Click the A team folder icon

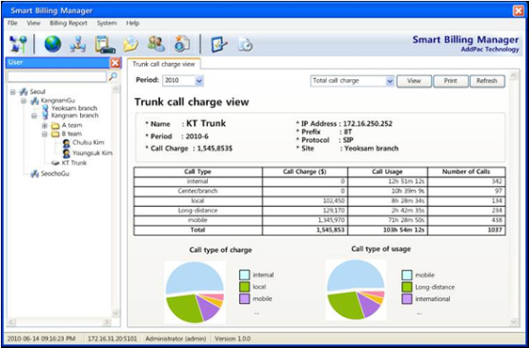point(55,126)
